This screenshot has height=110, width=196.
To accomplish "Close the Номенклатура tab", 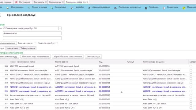I will pos(63,2).
